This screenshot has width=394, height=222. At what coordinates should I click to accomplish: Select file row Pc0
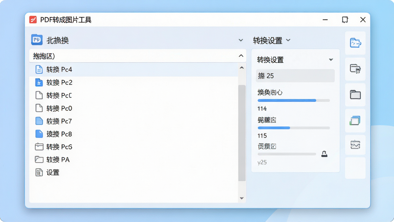click(x=134, y=108)
